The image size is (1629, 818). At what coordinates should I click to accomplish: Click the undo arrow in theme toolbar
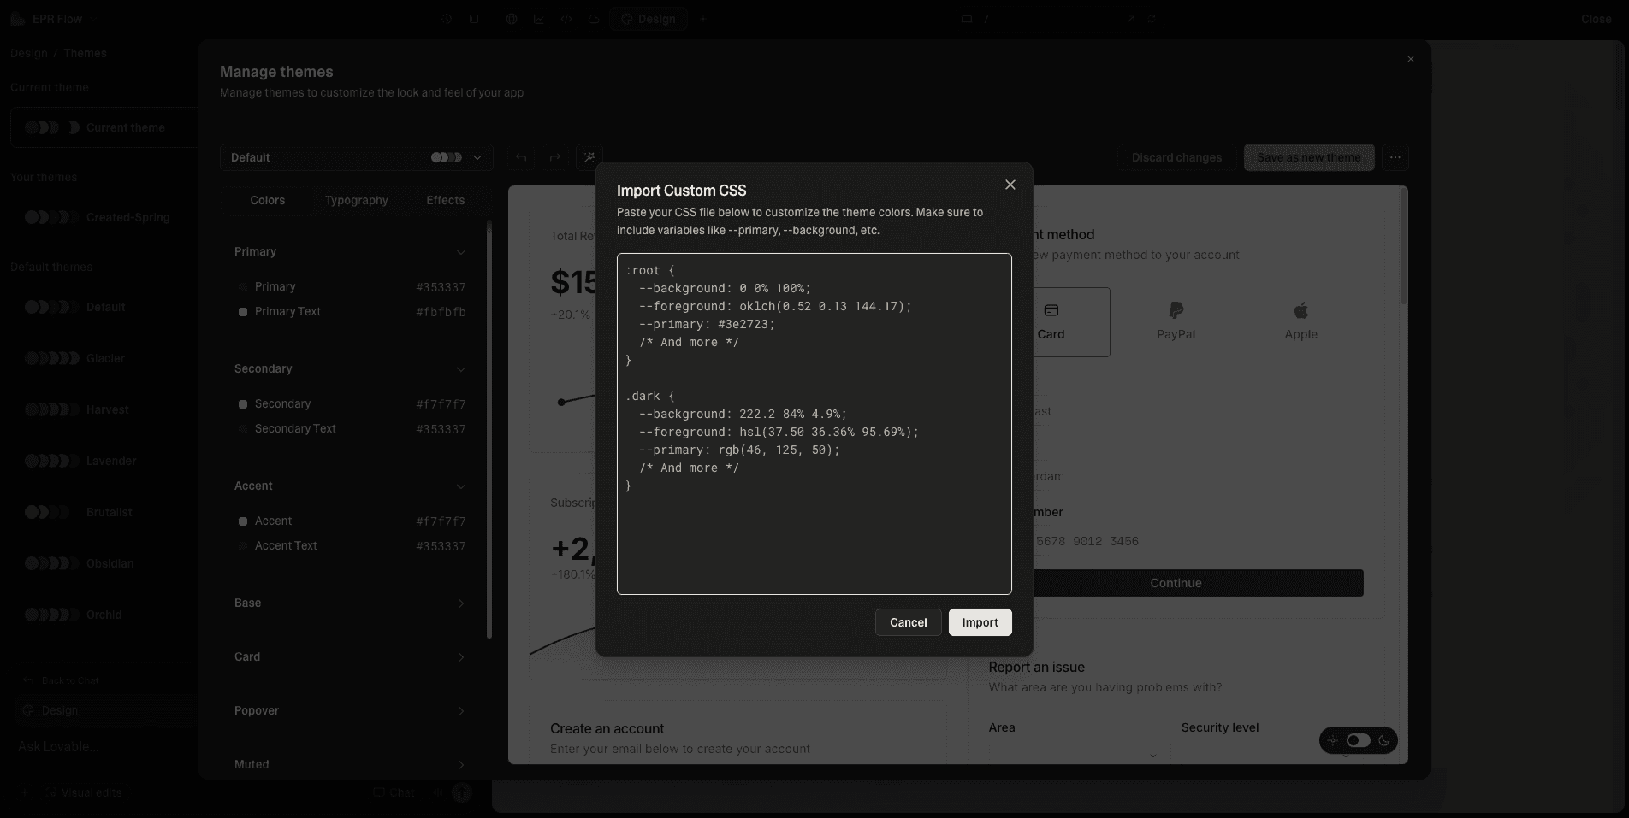tap(521, 157)
